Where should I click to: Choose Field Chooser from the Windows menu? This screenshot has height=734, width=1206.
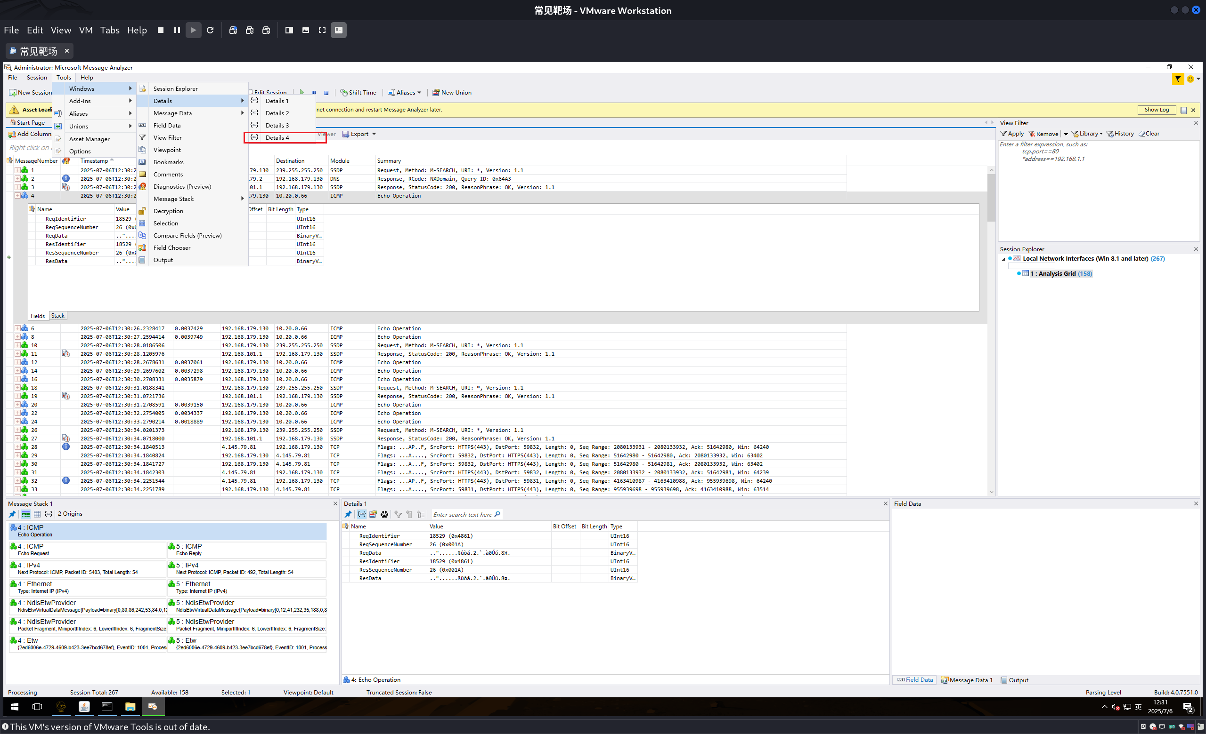pyautogui.click(x=172, y=248)
